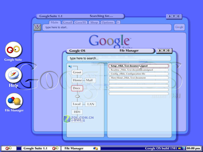Switch to File Manager taskbar item
This screenshot has height=152, width=203.
click(x=81, y=148)
